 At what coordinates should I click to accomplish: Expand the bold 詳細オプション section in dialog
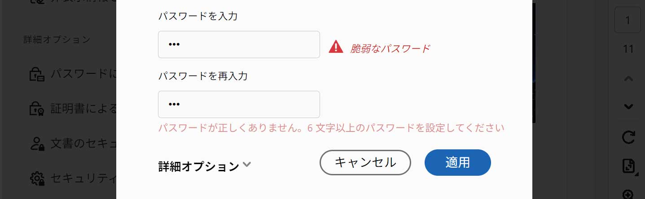tap(199, 166)
